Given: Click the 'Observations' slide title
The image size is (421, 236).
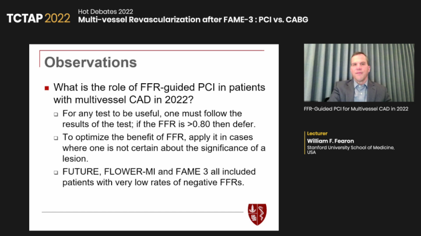Looking at the screenshot, I should pyautogui.click(x=90, y=62).
